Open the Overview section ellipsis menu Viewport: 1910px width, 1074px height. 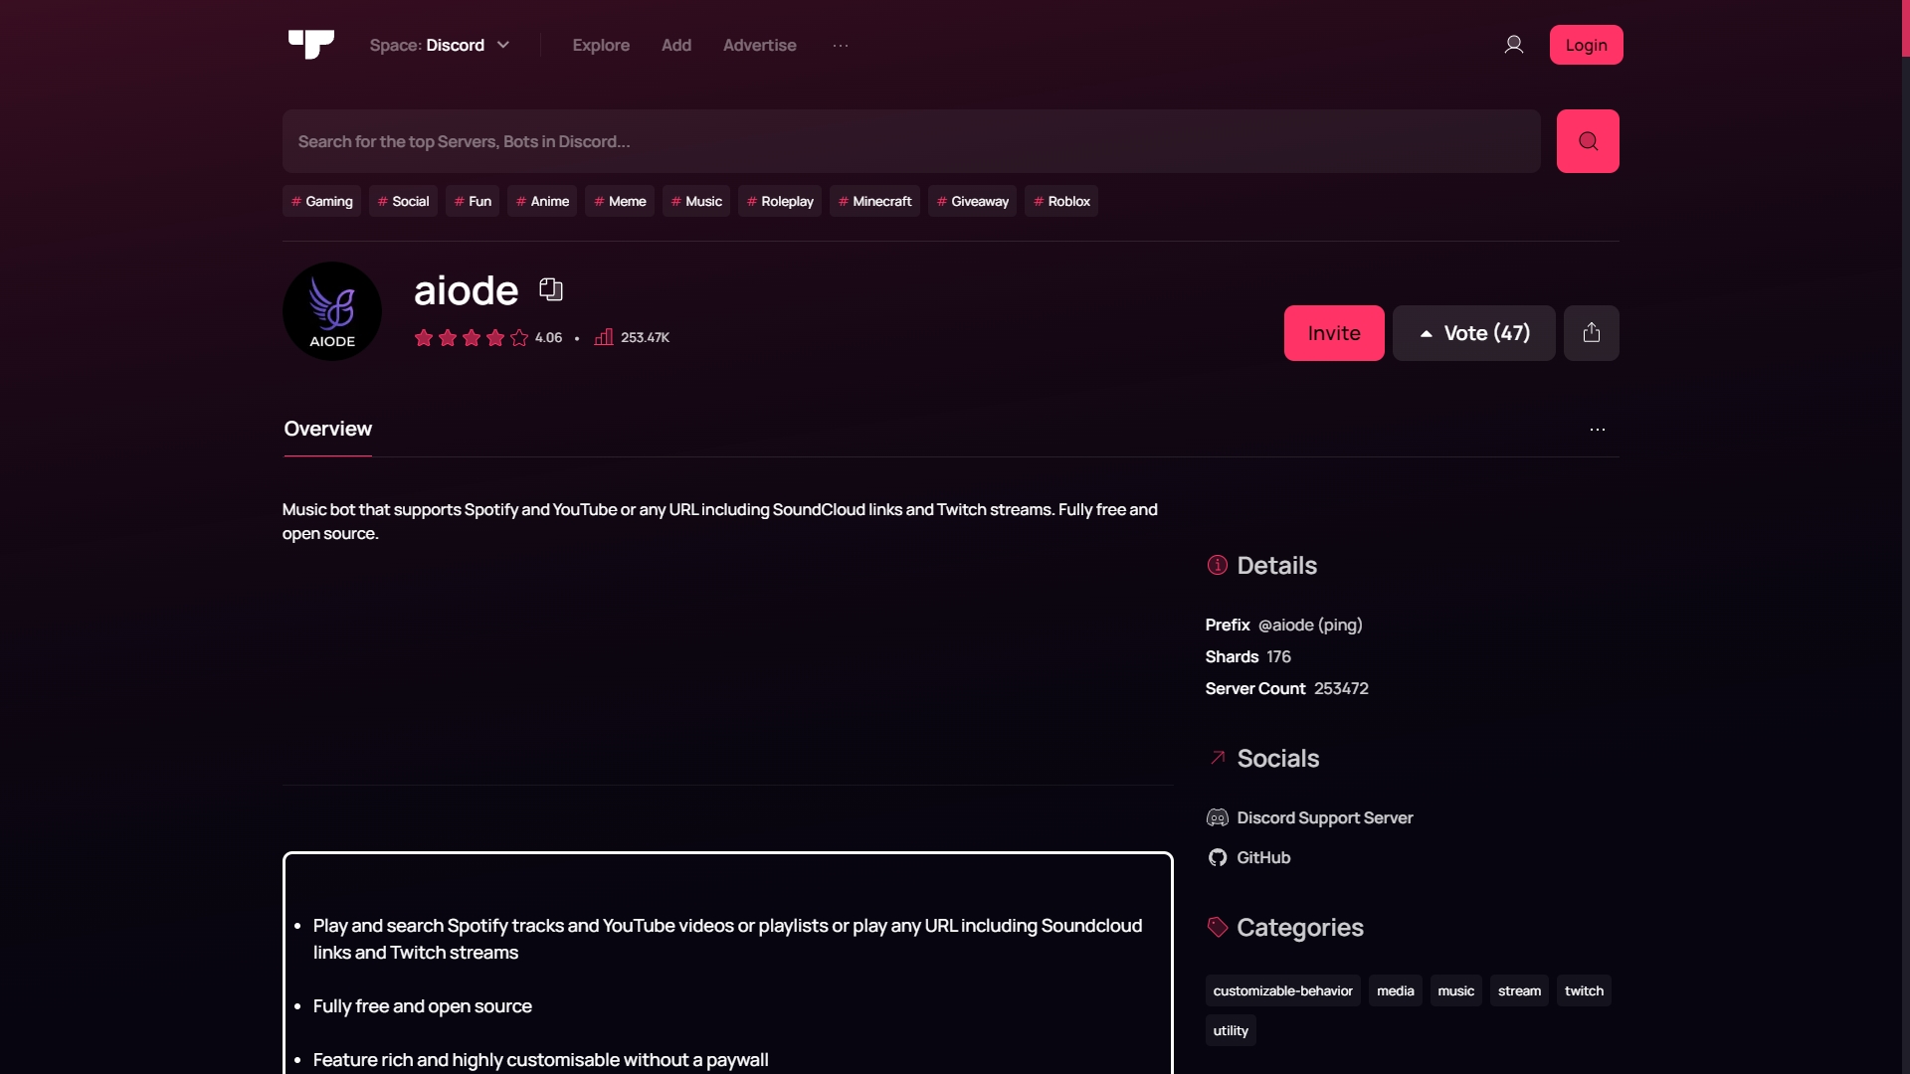tap(1598, 430)
